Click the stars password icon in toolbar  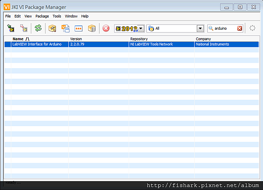[x=78, y=28]
